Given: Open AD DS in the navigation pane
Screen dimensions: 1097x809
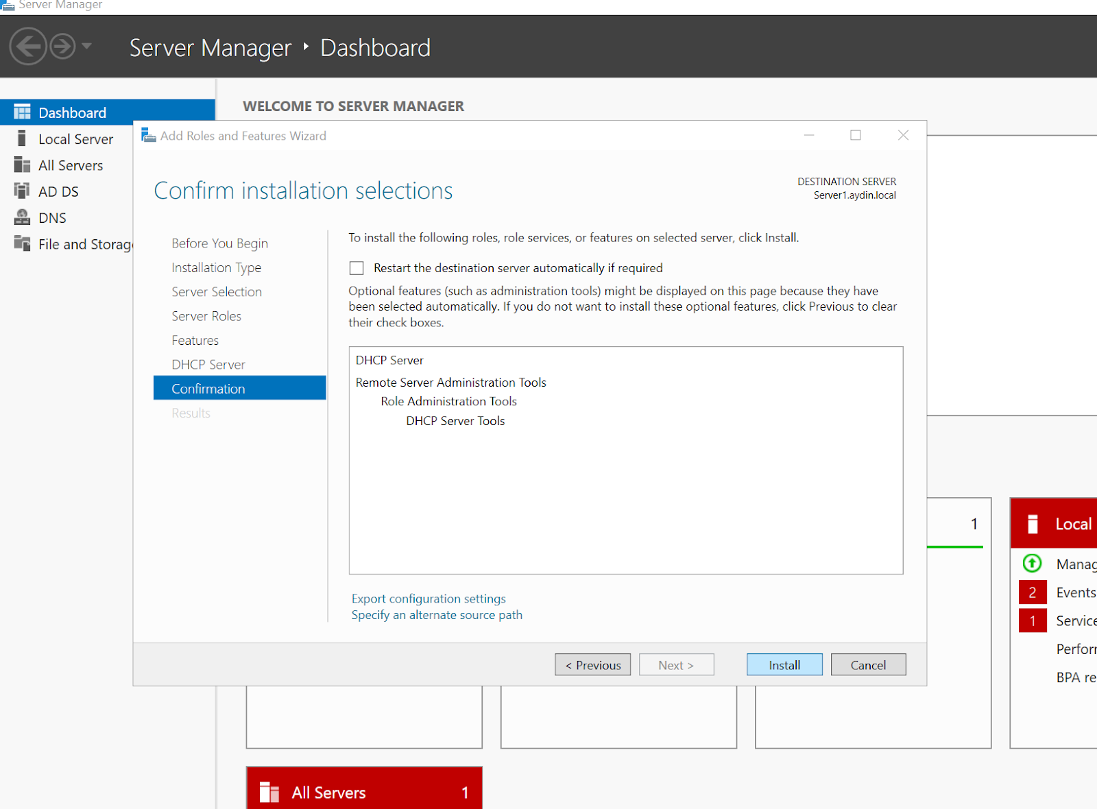Looking at the screenshot, I should pos(58,191).
